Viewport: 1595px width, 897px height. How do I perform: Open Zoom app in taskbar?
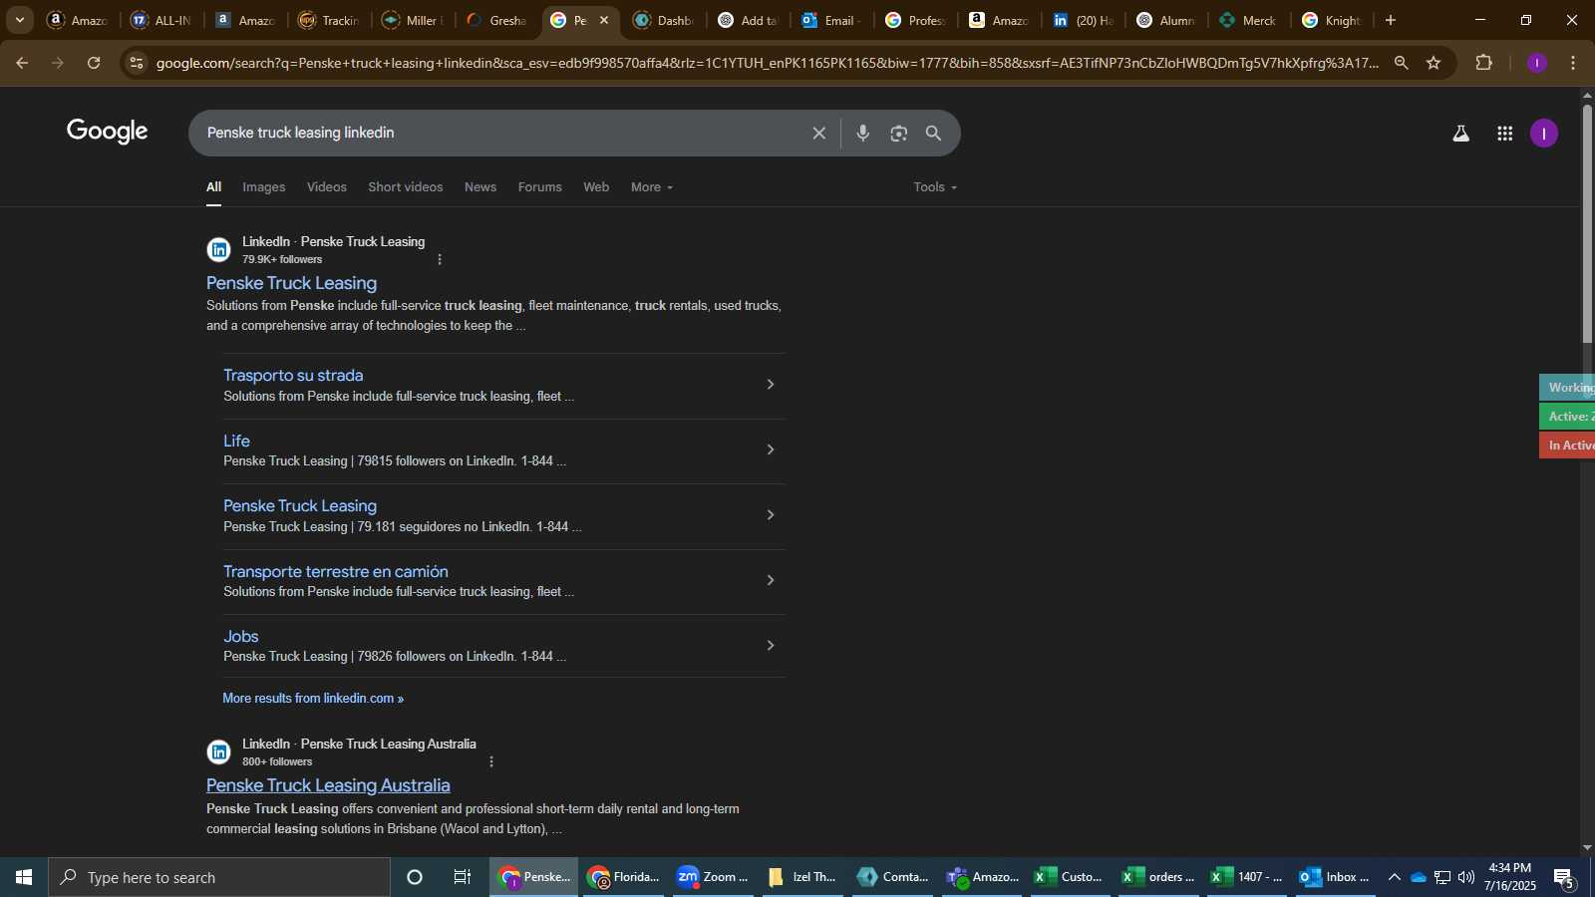click(x=713, y=877)
